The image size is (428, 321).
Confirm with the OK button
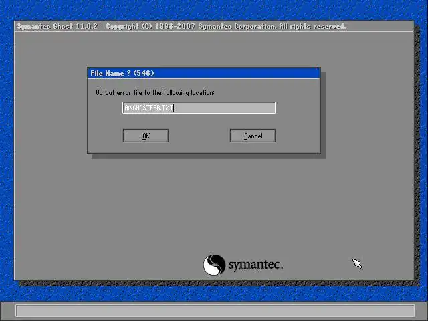(x=146, y=136)
